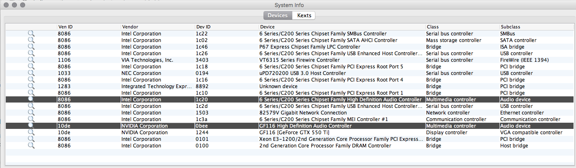Sort by the Device column header
576x168 pixels.
coord(341,27)
